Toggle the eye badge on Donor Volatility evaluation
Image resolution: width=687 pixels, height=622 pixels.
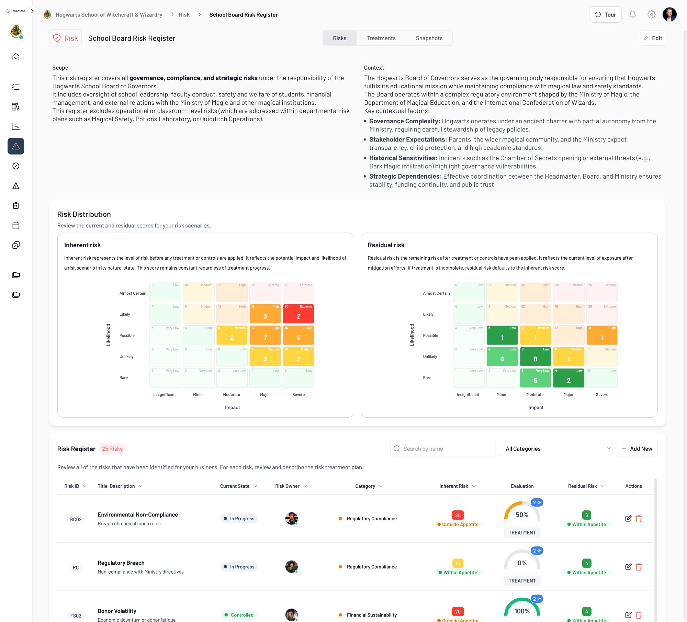(x=537, y=599)
